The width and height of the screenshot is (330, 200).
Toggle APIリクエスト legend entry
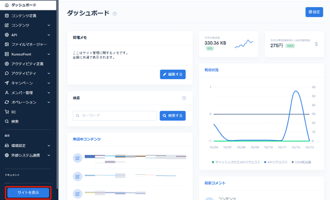pyautogui.click(x=276, y=162)
